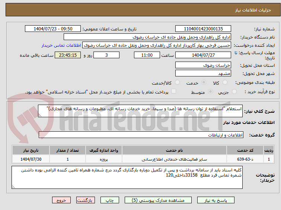Click the شهر محل تحویل field مشهد

click(203, 73)
